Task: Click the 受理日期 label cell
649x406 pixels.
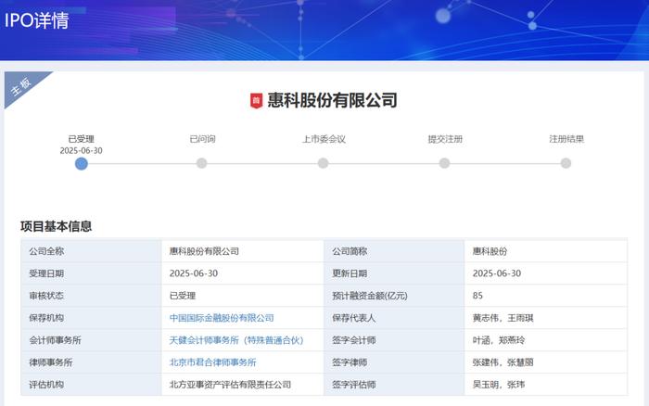Action: click(91, 273)
